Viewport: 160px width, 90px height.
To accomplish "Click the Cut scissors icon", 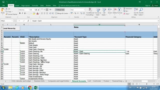I will click(x=6, y=9).
